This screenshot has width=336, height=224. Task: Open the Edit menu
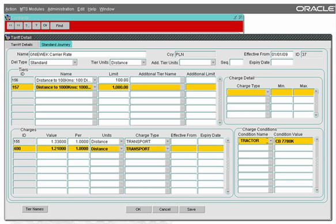coord(81,9)
